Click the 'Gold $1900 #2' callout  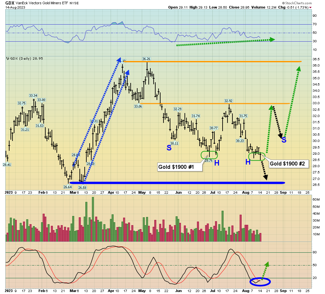tap(288, 164)
